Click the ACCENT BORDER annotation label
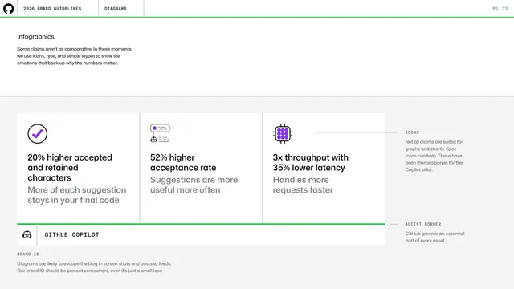 pos(423,224)
